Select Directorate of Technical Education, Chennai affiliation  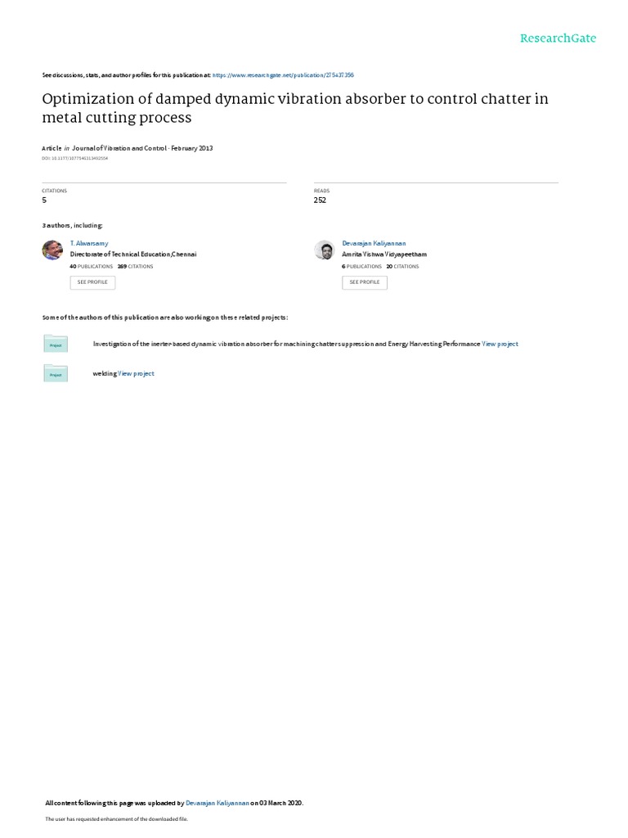point(133,255)
